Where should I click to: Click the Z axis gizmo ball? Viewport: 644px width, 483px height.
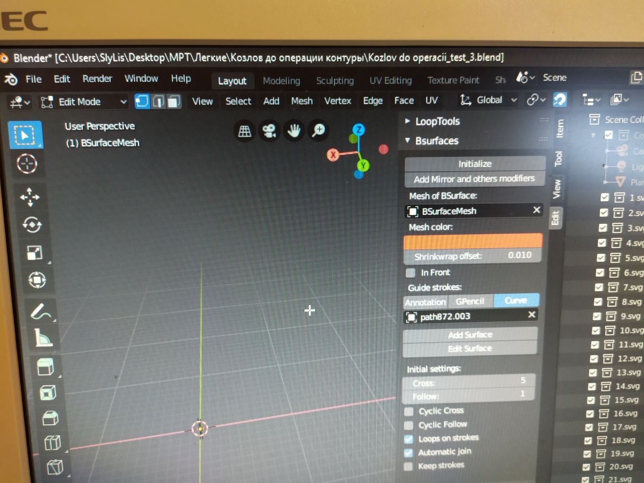point(358,130)
